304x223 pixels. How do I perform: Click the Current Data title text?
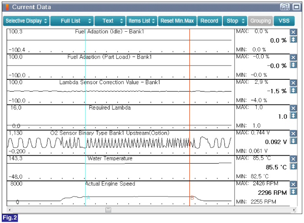point(31,7)
